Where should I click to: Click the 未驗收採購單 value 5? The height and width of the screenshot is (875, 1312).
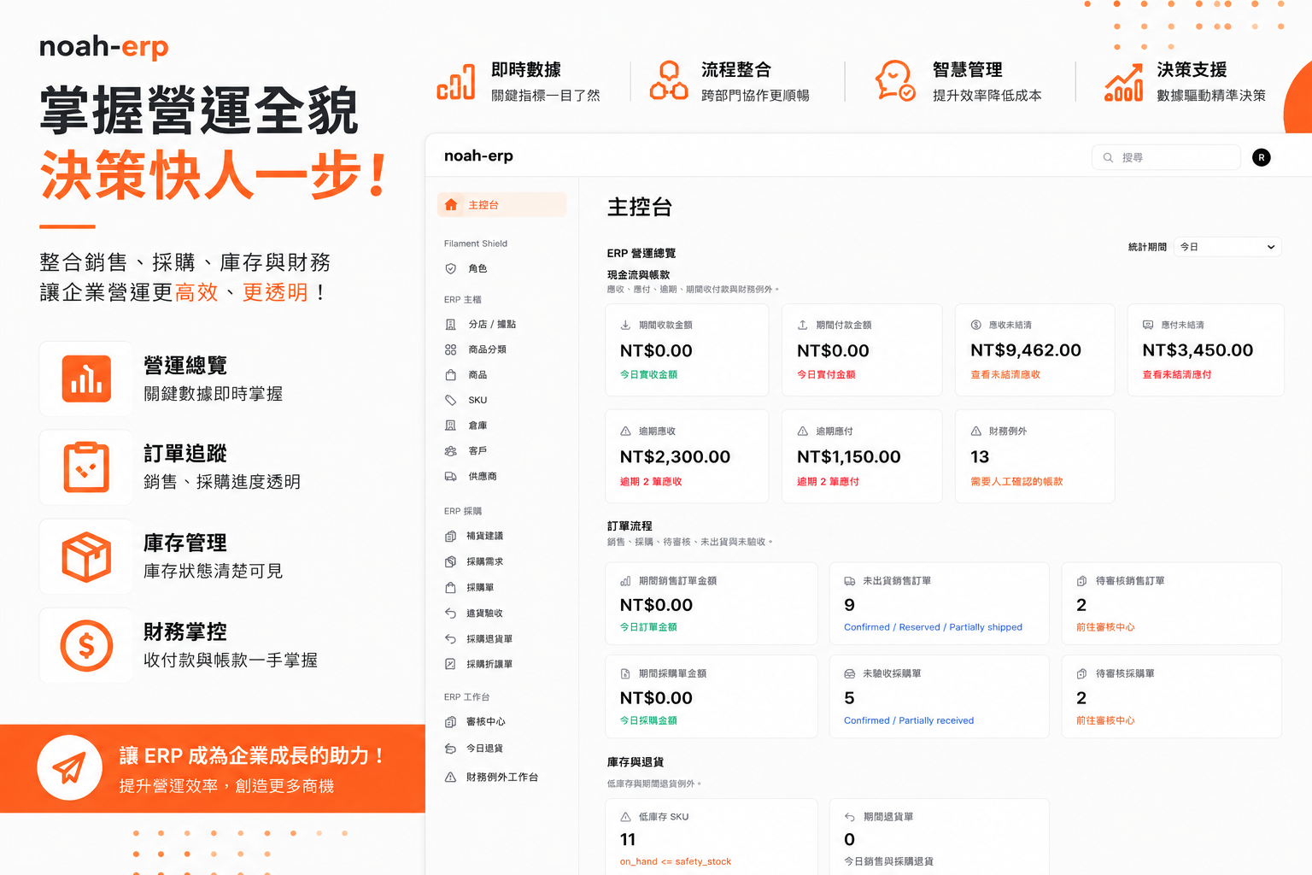[849, 698]
